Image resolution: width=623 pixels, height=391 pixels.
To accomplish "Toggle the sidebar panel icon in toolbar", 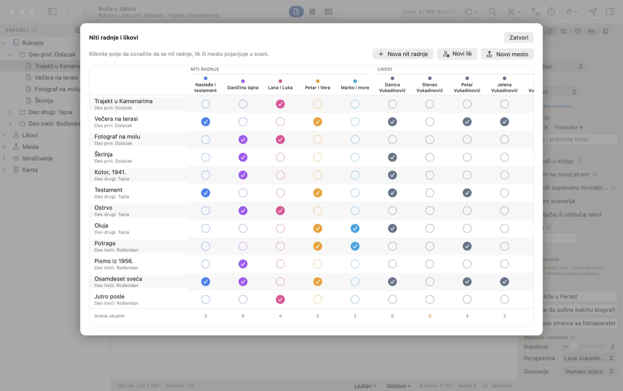I will point(52,12).
